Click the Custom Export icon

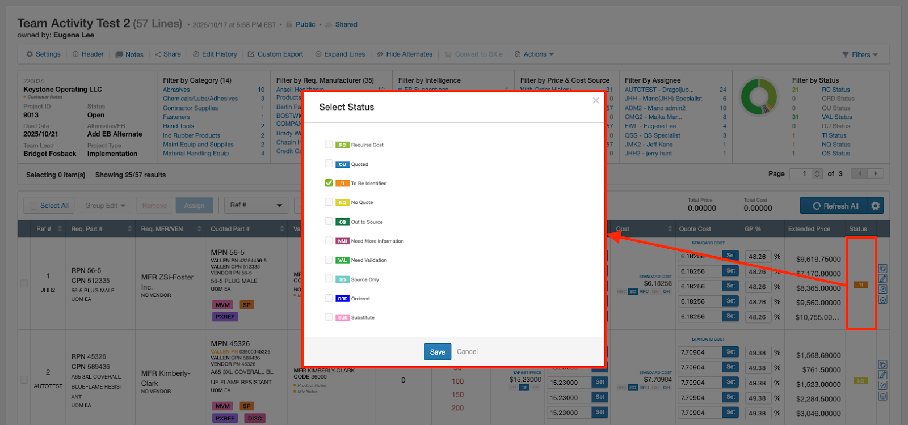251,54
